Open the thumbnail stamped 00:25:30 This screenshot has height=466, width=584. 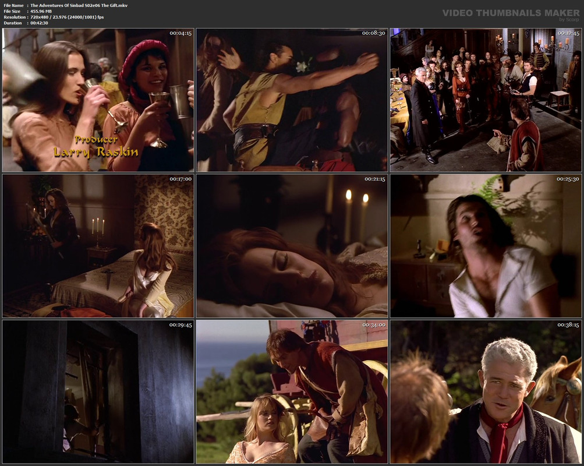pyautogui.click(x=486, y=246)
